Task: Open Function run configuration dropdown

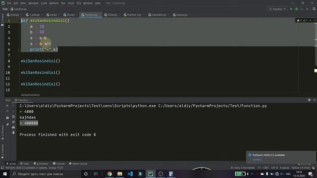Action: pos(277,9)
